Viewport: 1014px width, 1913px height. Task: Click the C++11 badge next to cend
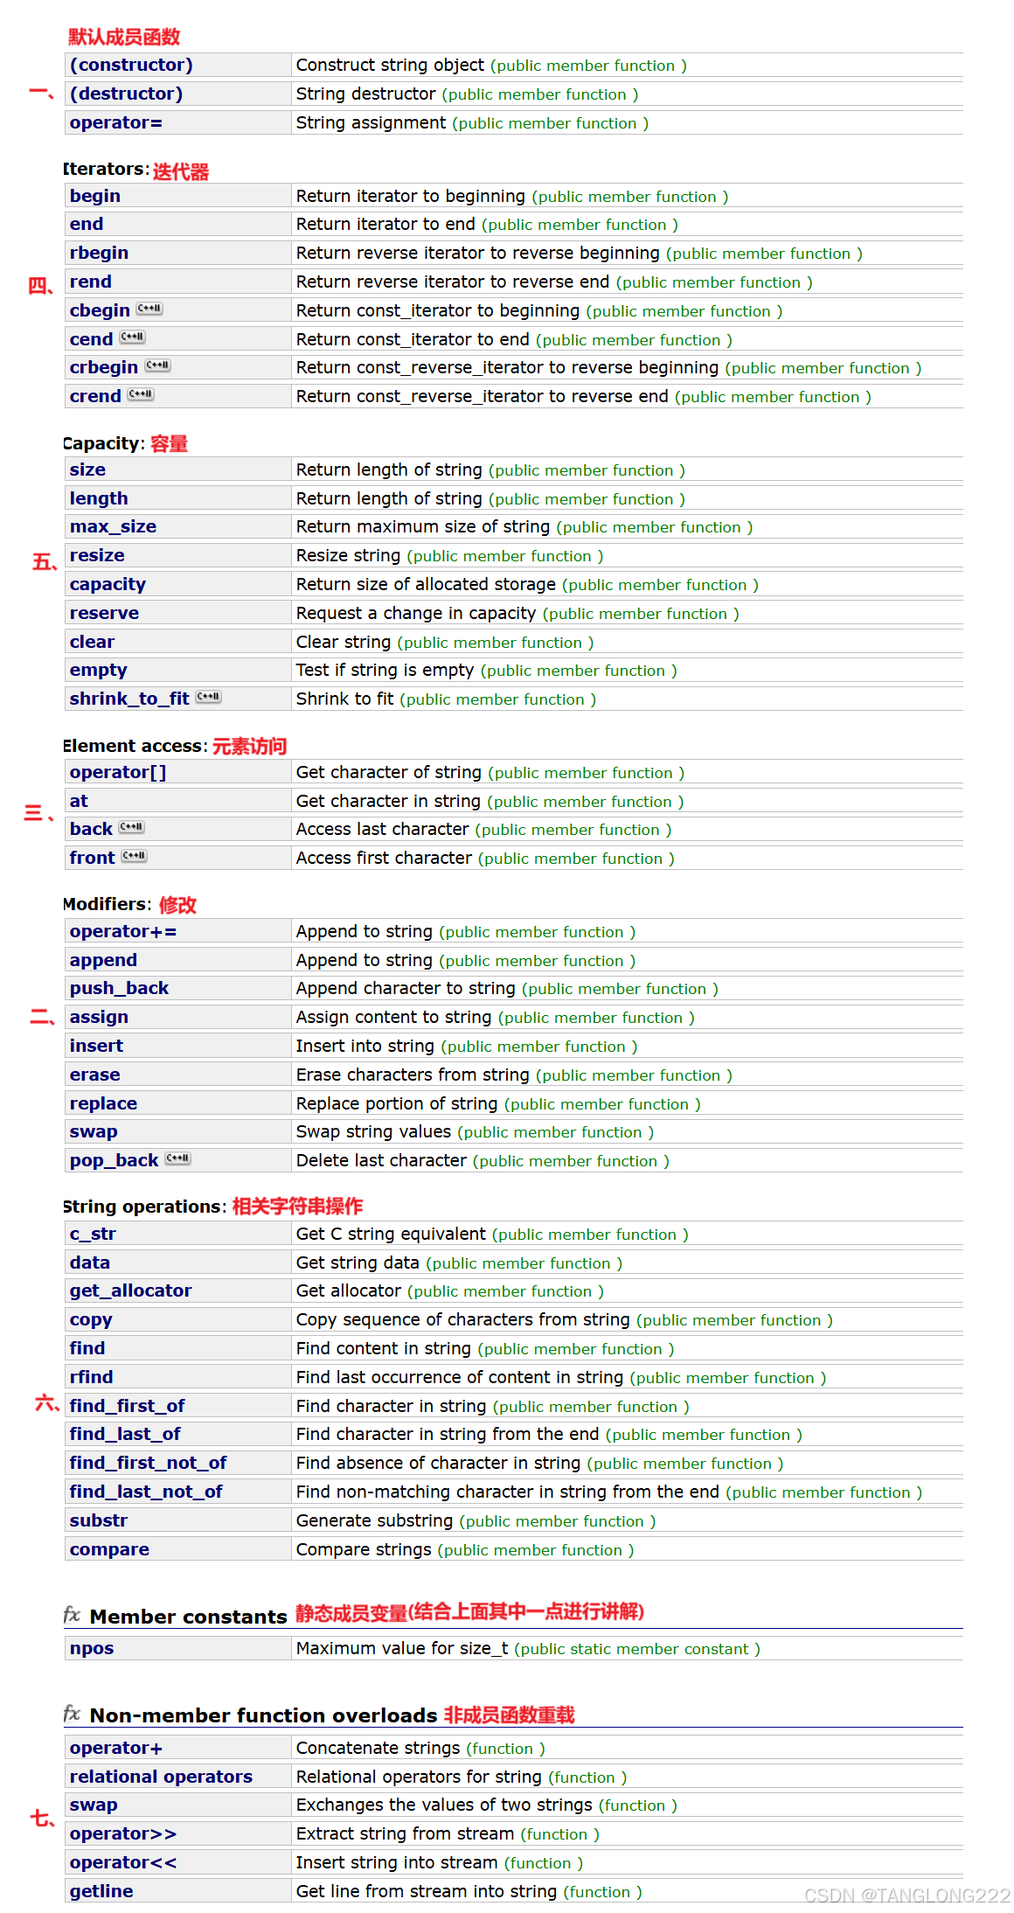[133, 337]
